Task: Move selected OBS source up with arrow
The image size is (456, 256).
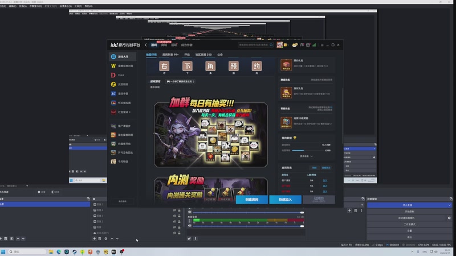Action: pyautogui.click(x=112, y=238)
